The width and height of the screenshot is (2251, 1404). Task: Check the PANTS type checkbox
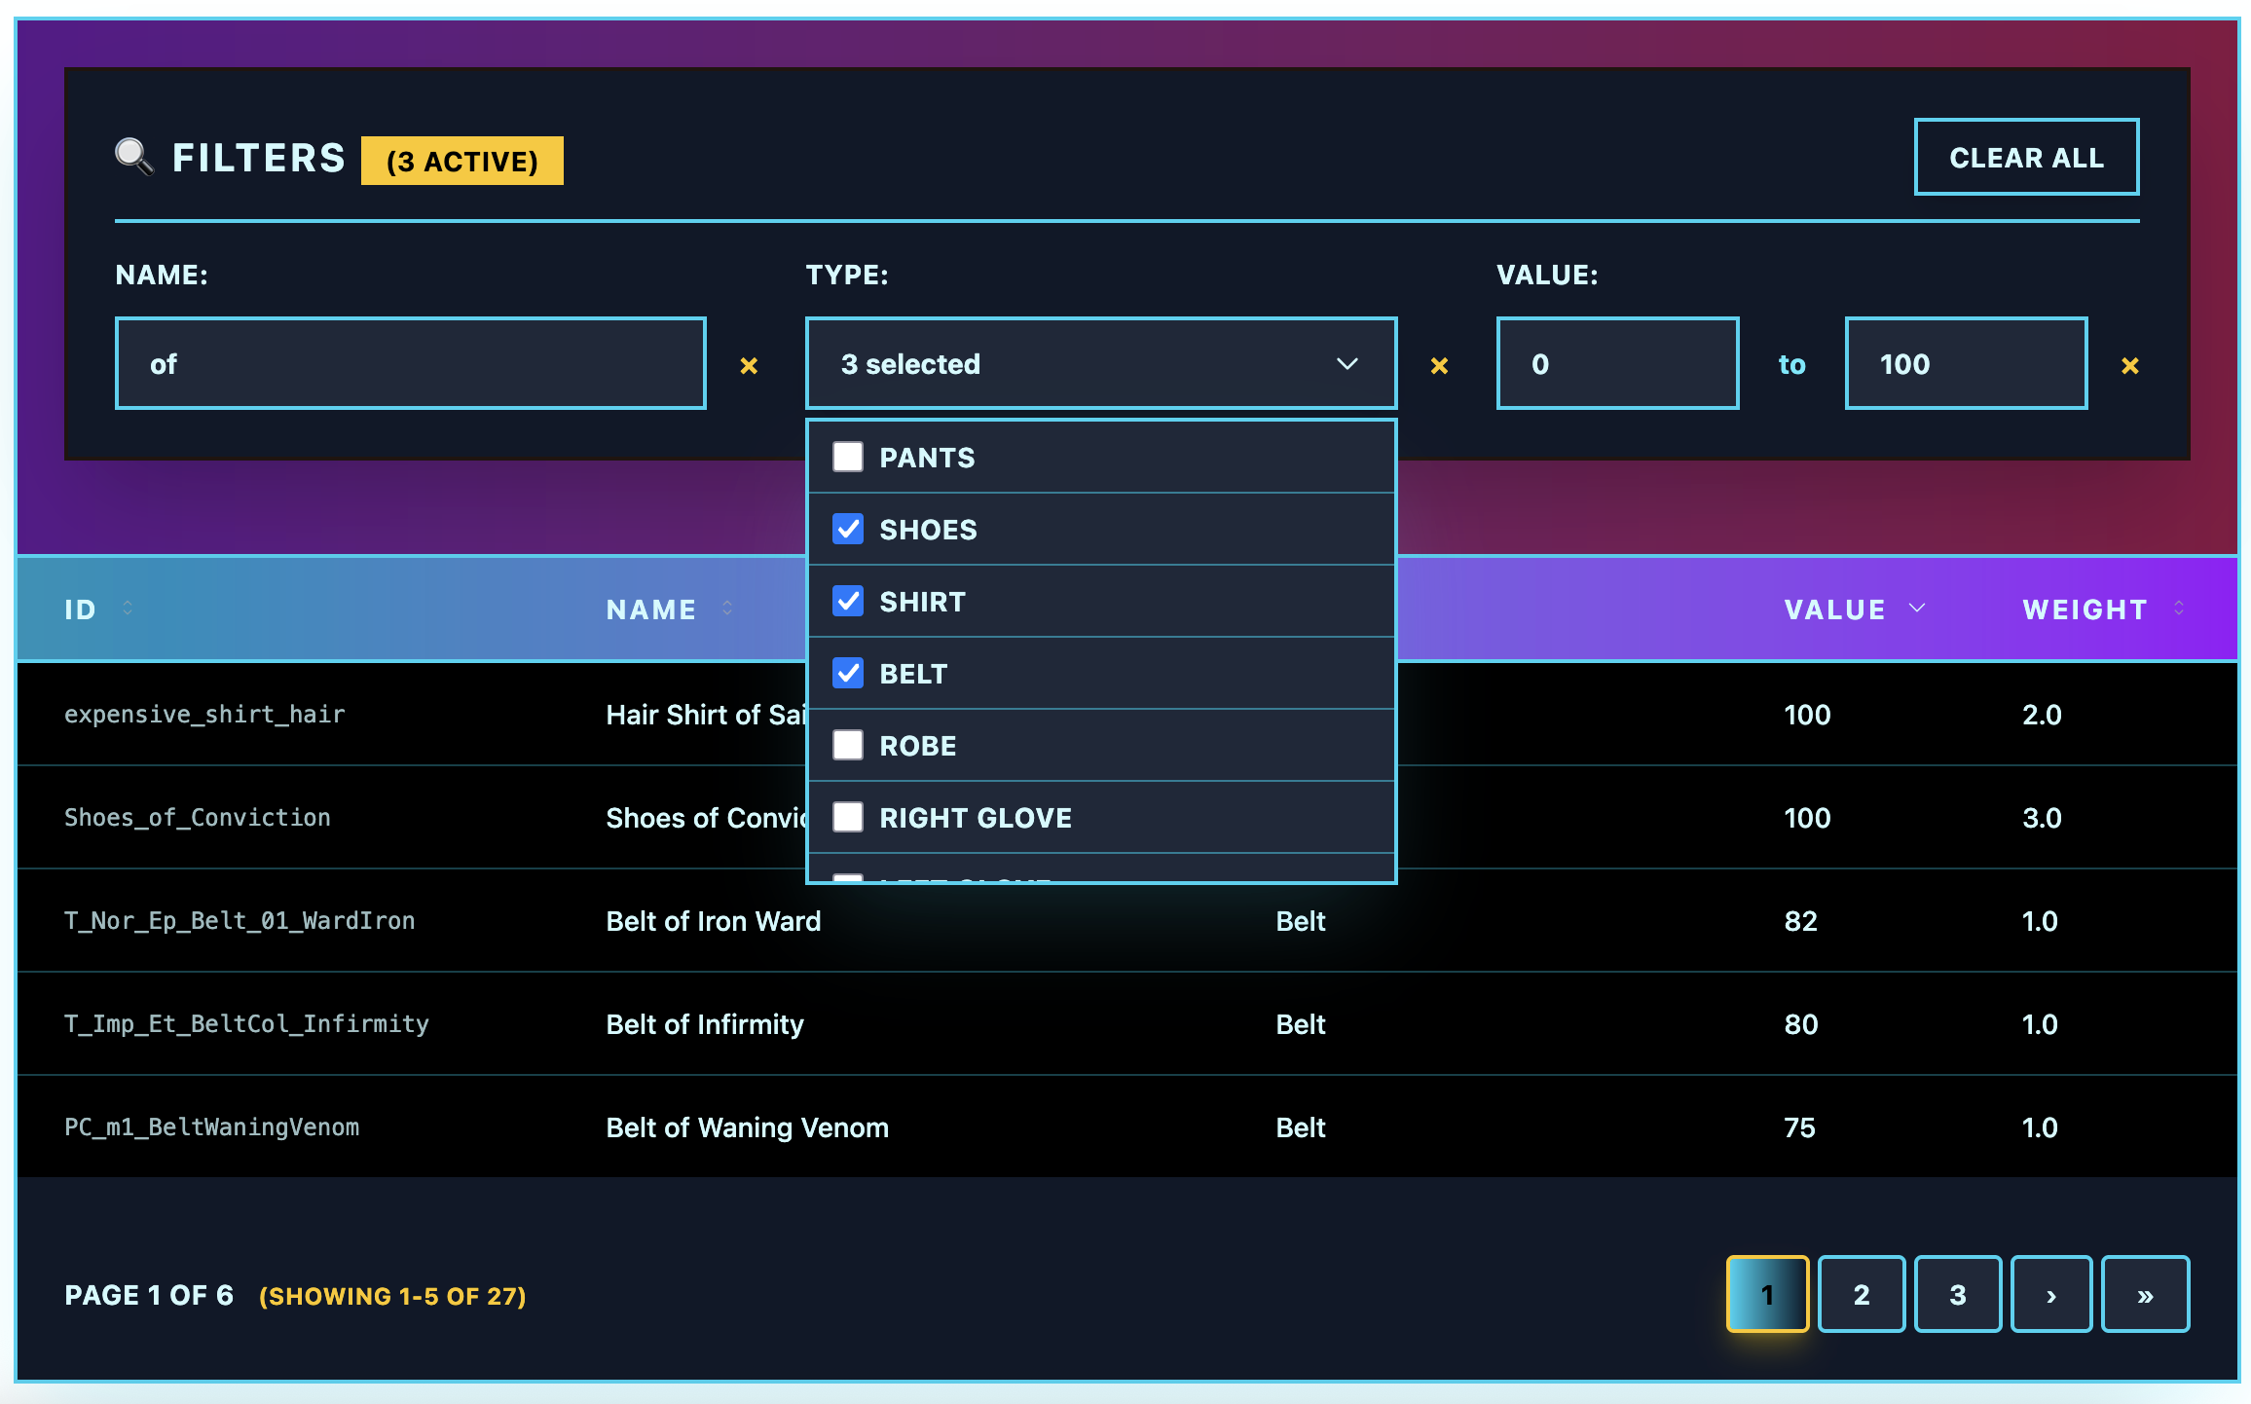tap(847, 456)
